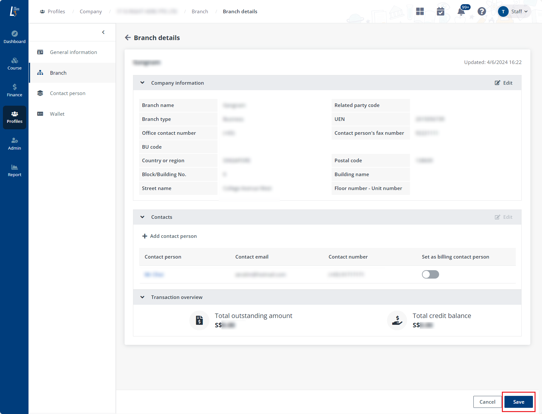This screenshot has width=542, height=414.
Task: Open the Staff user dropdown
Action: coord(514,12)
